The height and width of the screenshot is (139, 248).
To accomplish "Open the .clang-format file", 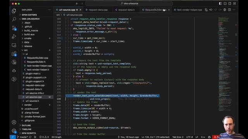I will point(31,112).
